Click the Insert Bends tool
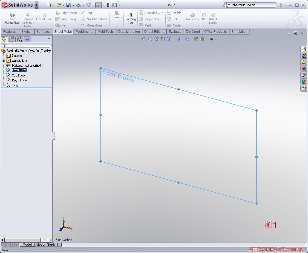 213,19
